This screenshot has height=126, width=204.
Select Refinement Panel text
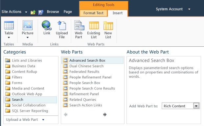click(x=84, y=94)
